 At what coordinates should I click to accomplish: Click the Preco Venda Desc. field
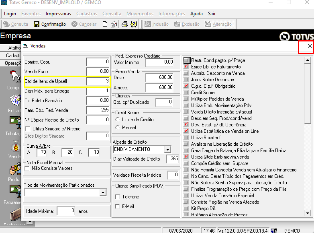click(x=159, y=78)
